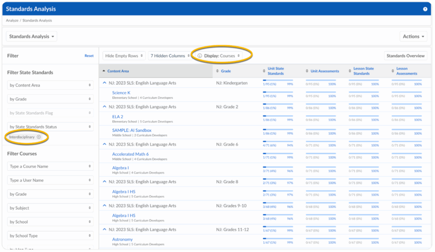Sort by Lesson Assessments arrows icon
The image size is (435, 252).
coord(393,71)
